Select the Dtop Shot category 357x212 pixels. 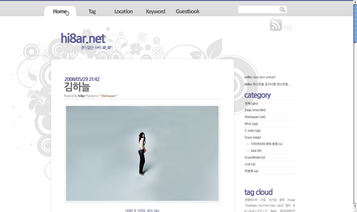(x=255, y=110)
